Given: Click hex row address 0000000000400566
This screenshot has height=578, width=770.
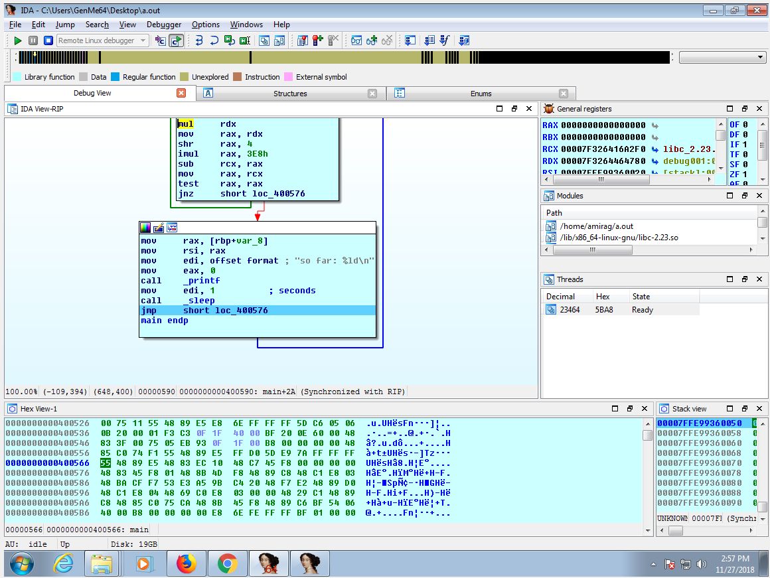Looking at the screenshot, I should [x=48, y=463].
